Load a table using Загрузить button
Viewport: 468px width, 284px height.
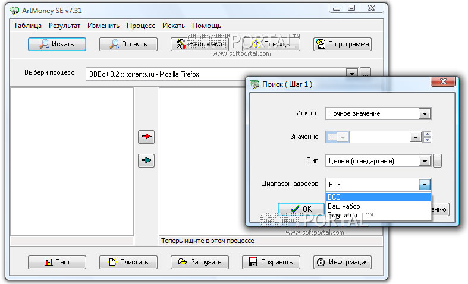pos(200,262)
